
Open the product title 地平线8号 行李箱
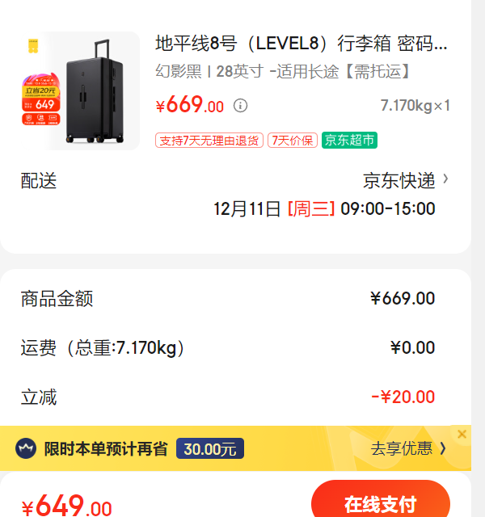click(x=302, y=43)
